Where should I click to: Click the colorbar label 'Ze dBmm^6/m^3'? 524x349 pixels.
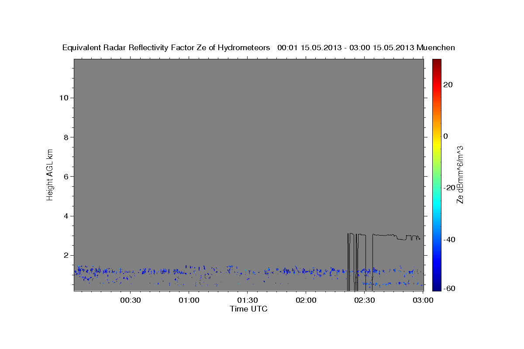pos(460,174)
